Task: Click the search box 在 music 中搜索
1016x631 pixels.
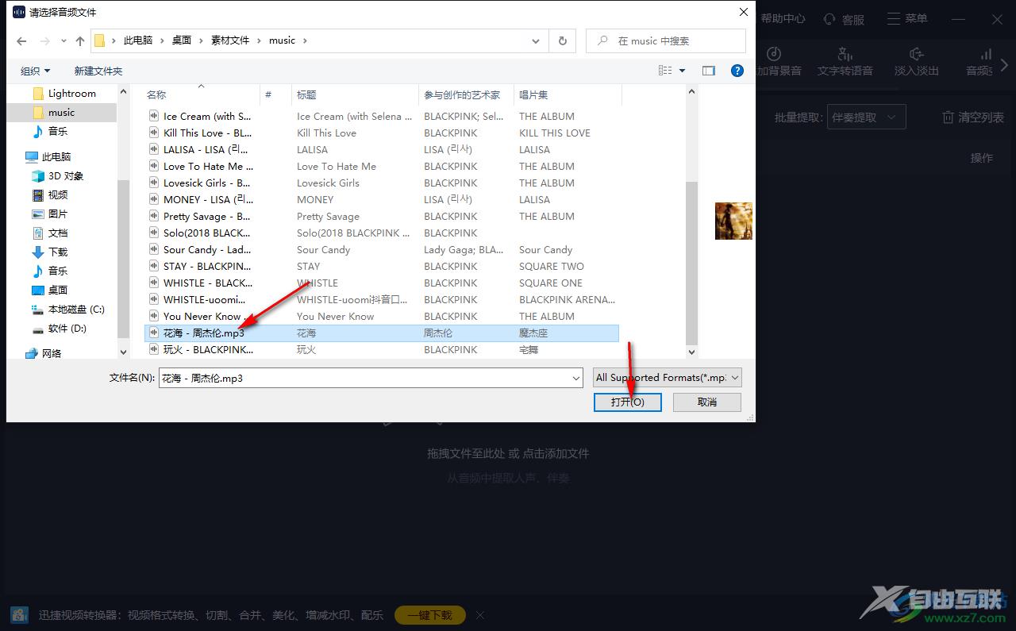Action: [x=666, y=40]
